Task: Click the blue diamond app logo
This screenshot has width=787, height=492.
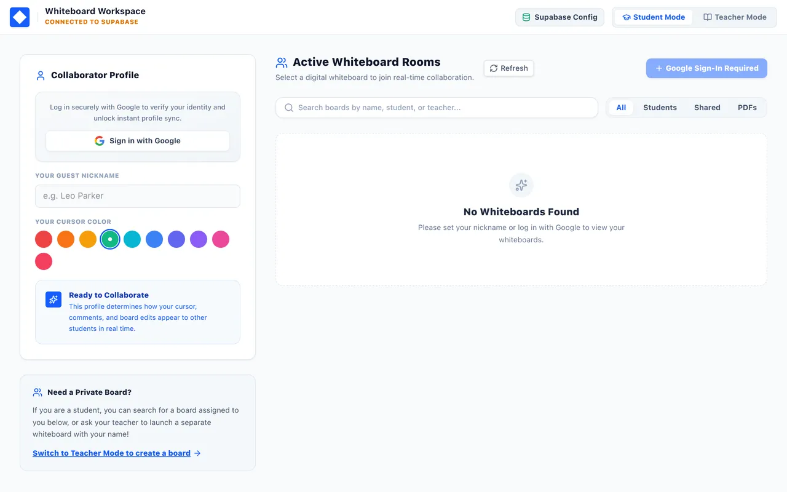Action: coord(20,17)
